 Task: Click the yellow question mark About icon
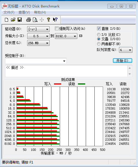[49, 20]
